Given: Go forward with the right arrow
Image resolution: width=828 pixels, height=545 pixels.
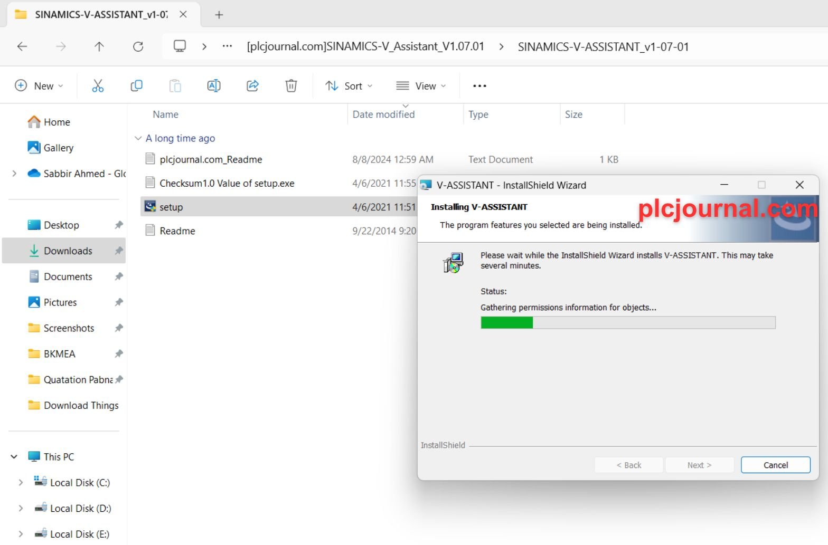Looking at the screenshot, I should [x=61, y=46].
